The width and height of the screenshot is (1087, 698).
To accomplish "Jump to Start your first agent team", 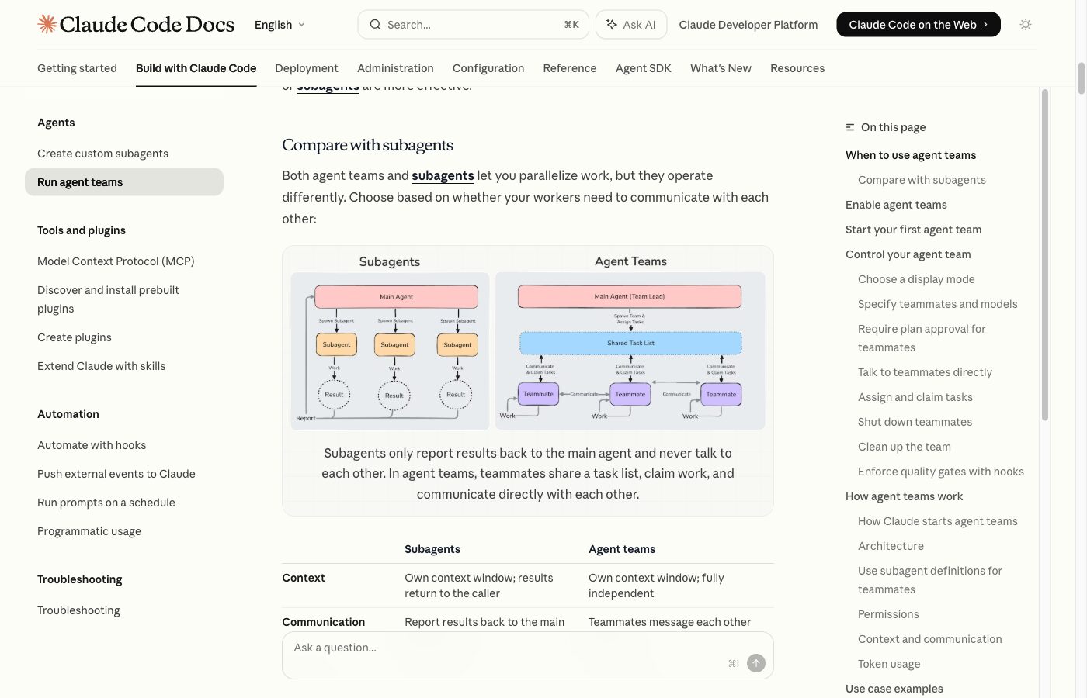I will click(x=913, y=230).
